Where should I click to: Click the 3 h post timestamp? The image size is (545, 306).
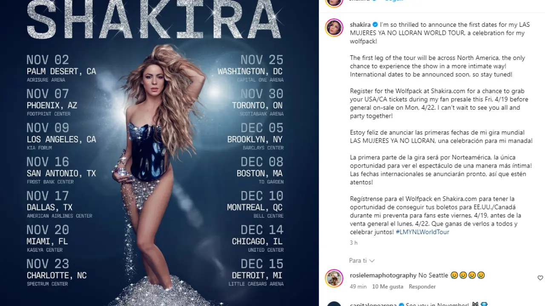click(x=354, y=243)
